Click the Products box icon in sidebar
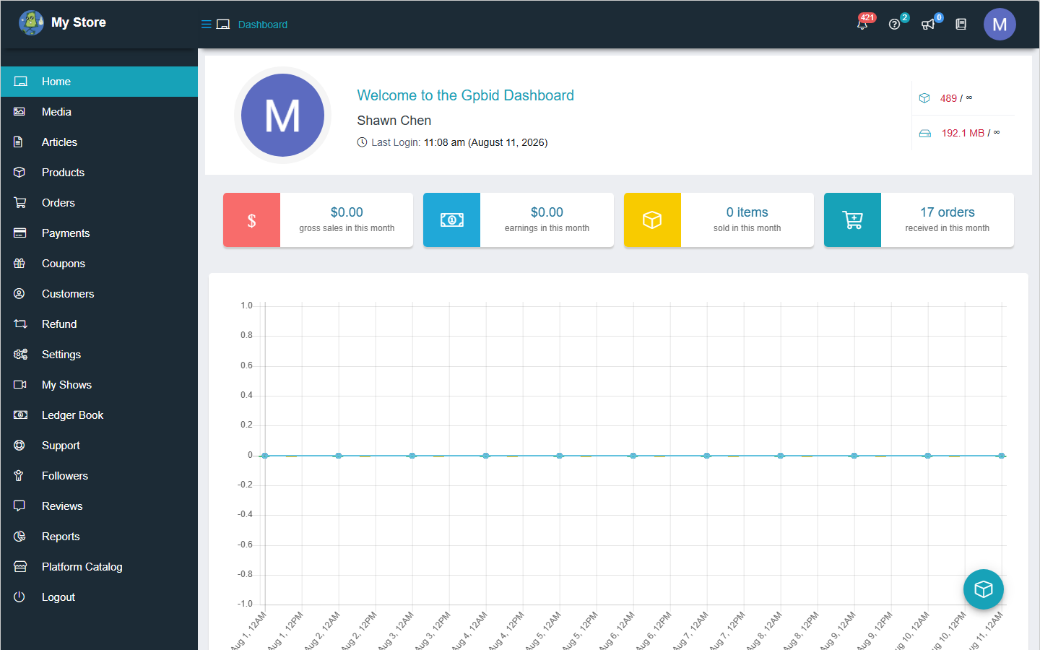Screen dimensions: 1040x650 tap(19, 173)
